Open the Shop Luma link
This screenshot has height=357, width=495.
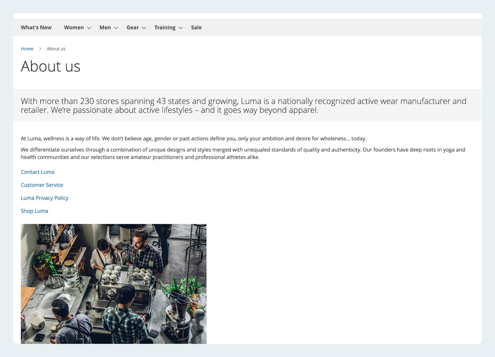tap(35, 211)
